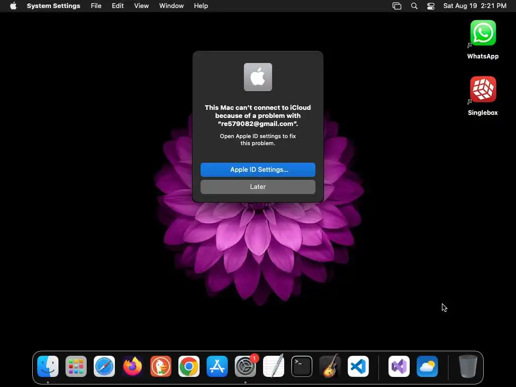The width and height of the screenshot is (516, 387).
Task: Open the Edit menu
Action: (x=117, y=6)
